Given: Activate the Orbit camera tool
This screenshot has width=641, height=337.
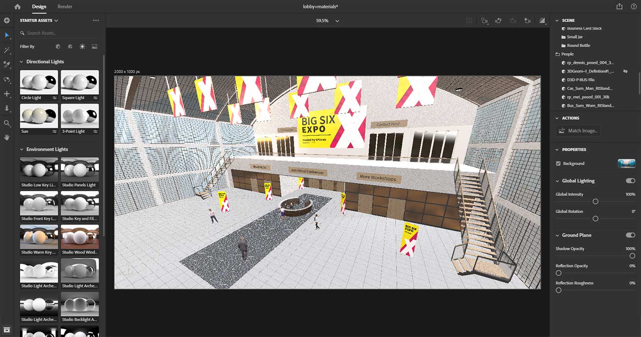Looking at the screenshot, I should click(x=7, y=80).
